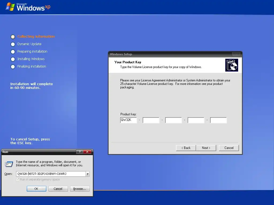Go back with the Back button
This screenshot has height=205, width=274.
pos(186,148)
